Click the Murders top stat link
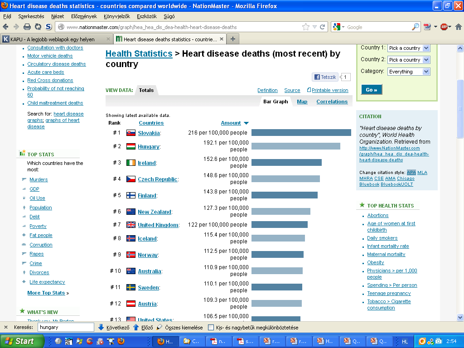Screen dimensions: 464x348 [x=39, y=179]
